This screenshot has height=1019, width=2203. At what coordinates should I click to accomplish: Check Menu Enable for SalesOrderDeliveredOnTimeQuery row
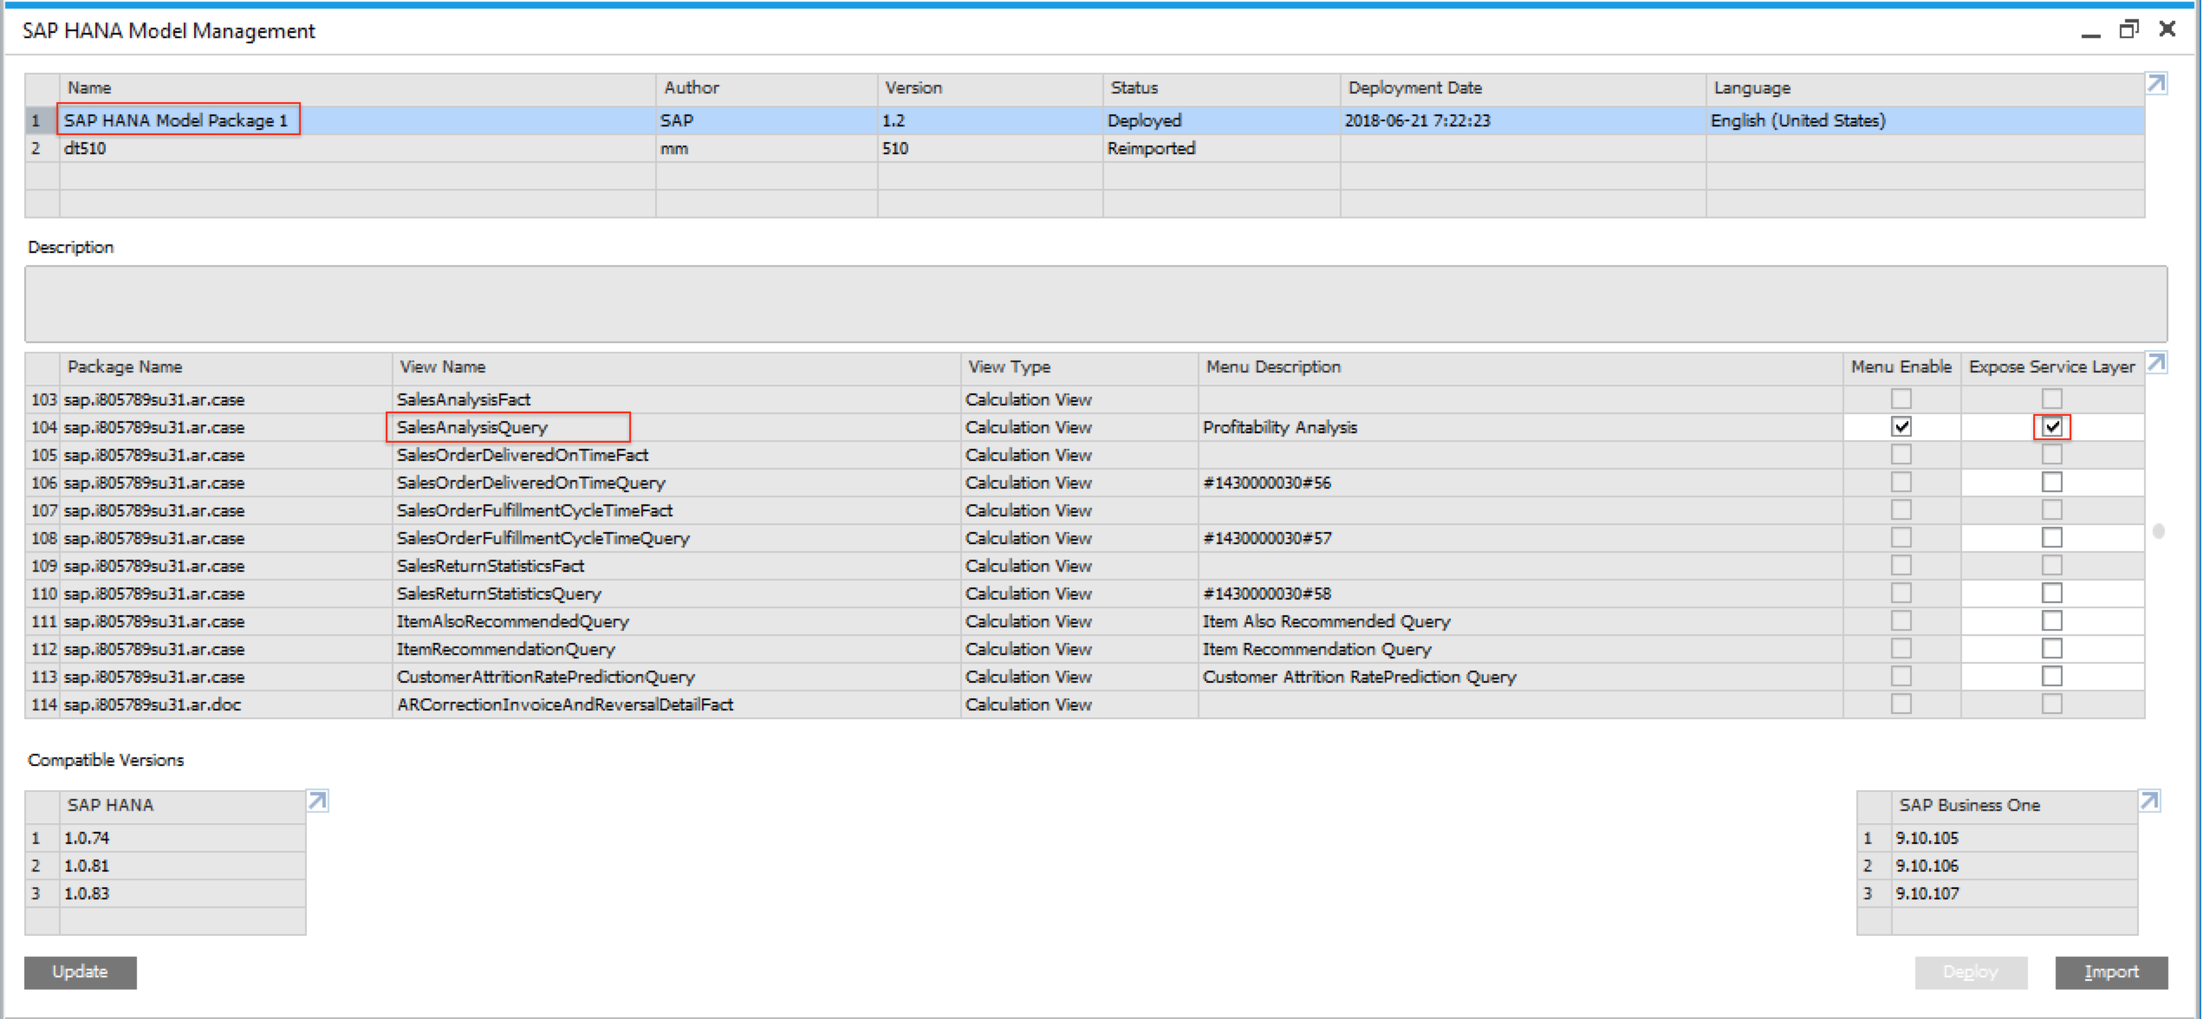(1901, 482)
